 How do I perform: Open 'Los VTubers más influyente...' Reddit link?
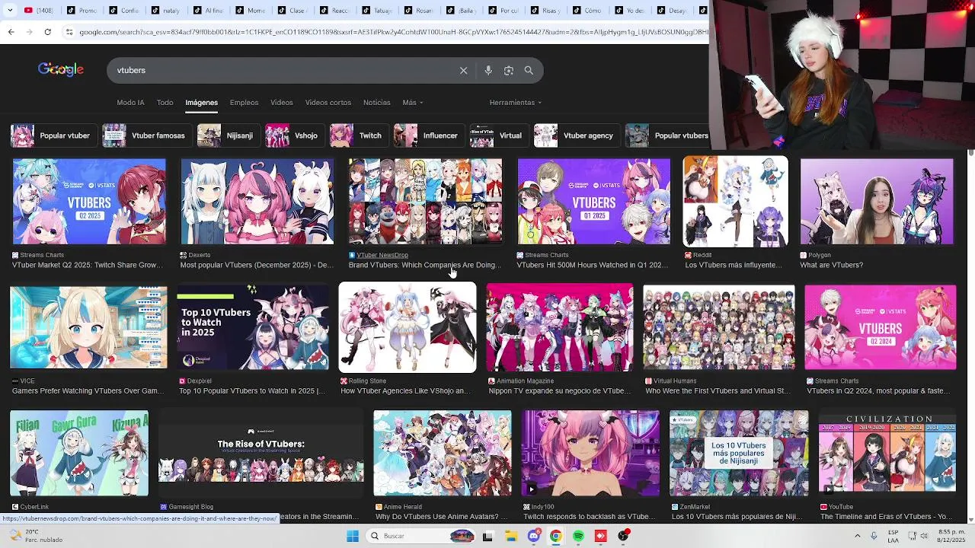[x=734, y=265]
